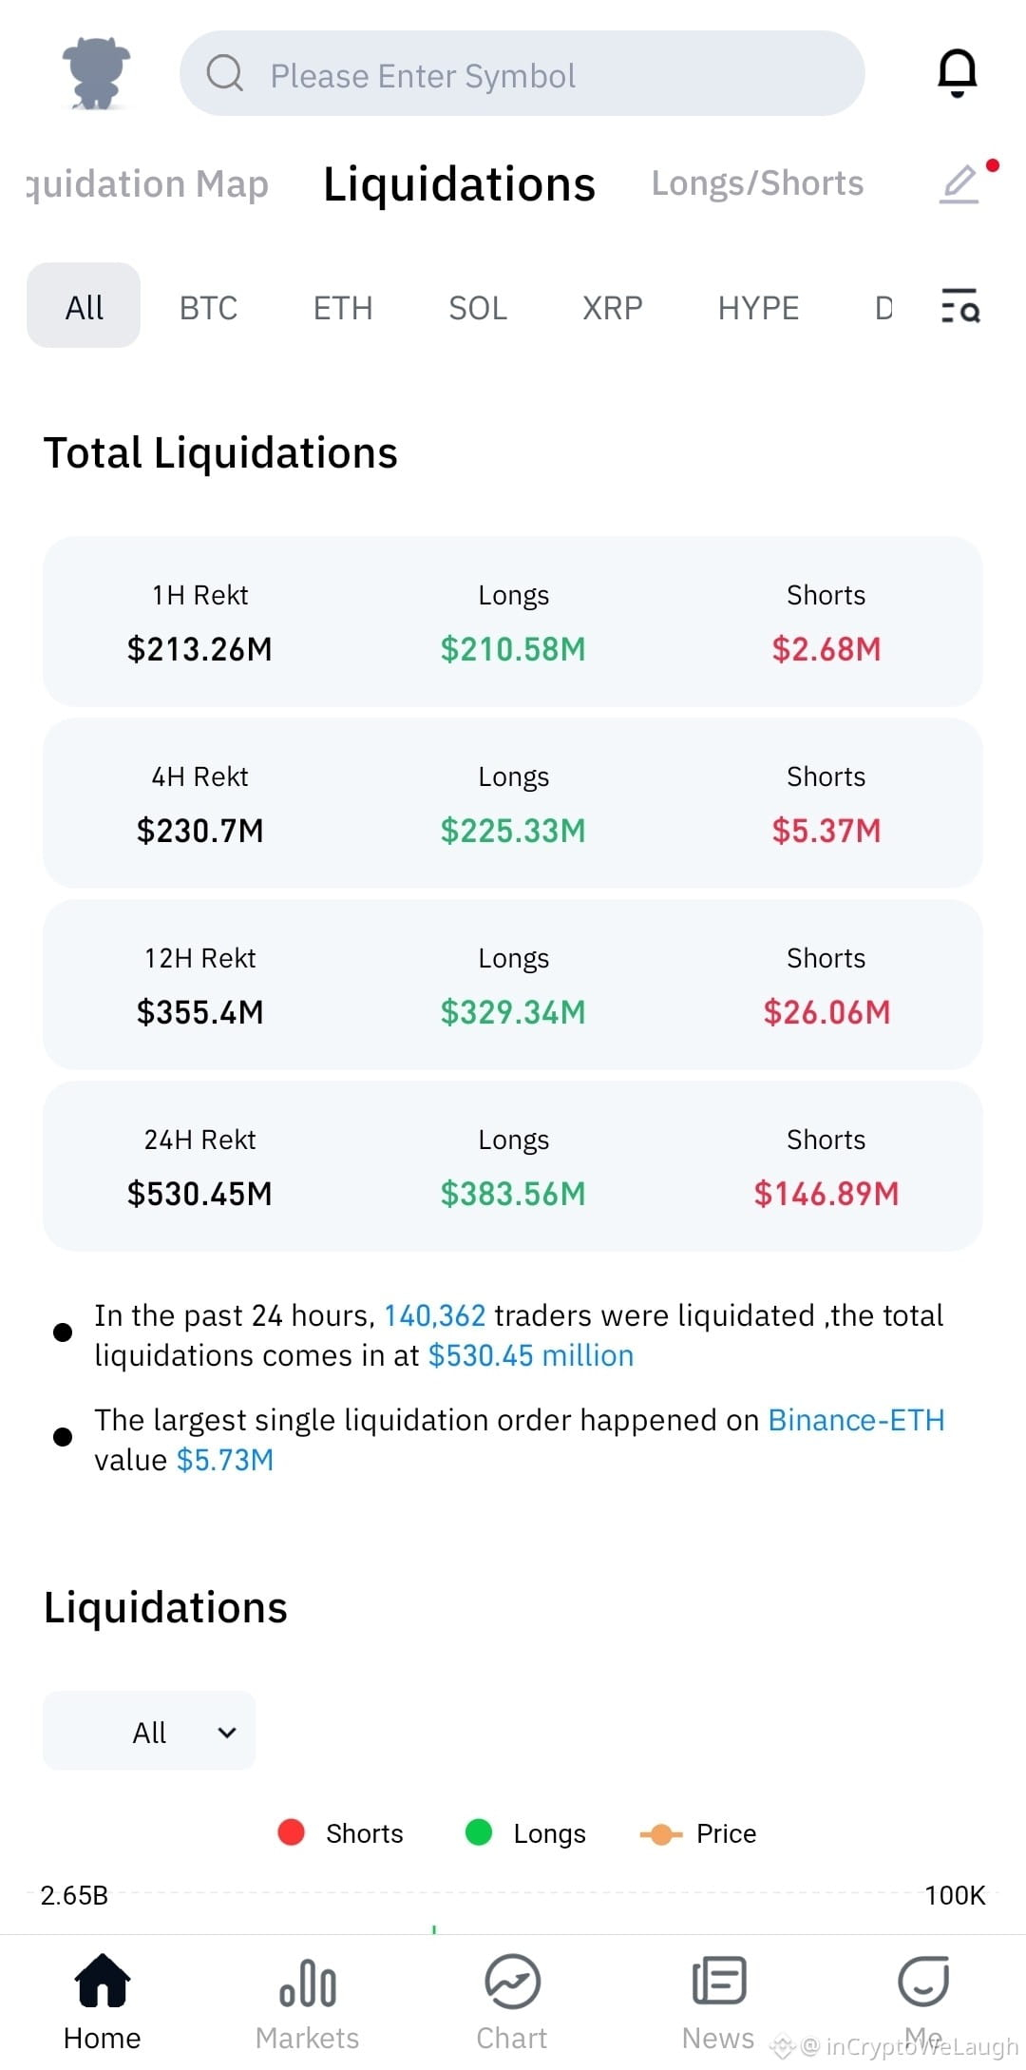Open the edit pencil icon
Screen dimensions: 1026x2070
tap(959, 183)
